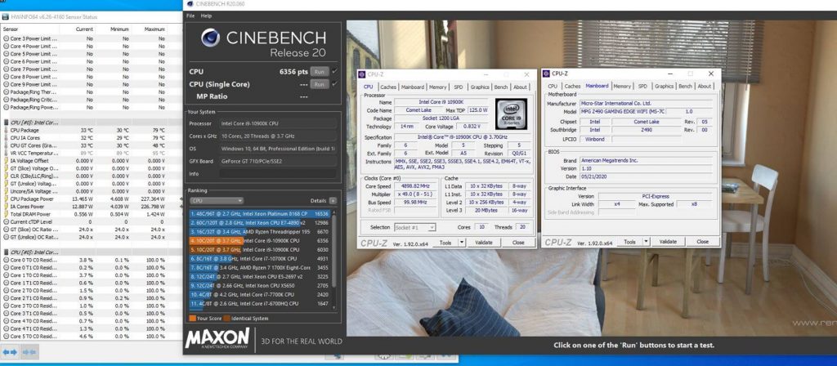Click Tools button in left CPU-Z window
Image resolution: width=837 pixels, height=366 pixels.
[445, 242]
